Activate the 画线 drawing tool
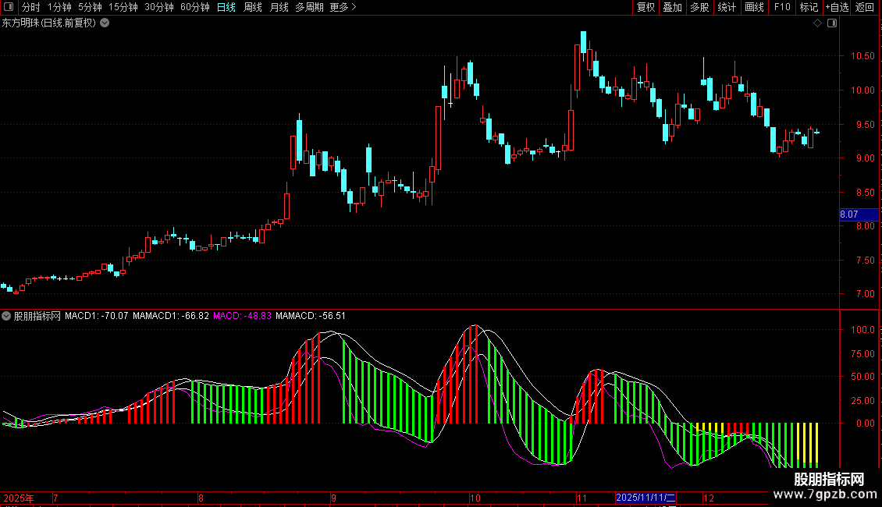882x507 pixels. pos(754,7)
